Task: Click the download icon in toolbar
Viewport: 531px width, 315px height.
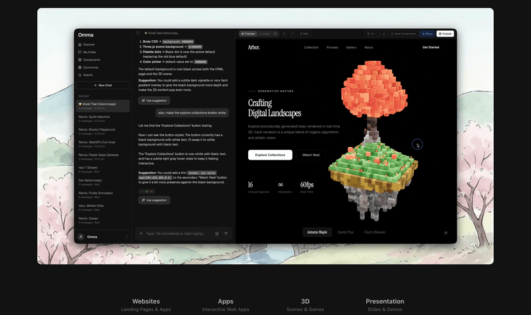Action: point(384,34)
